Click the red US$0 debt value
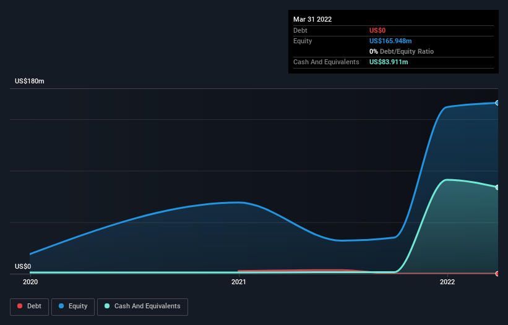Image resolution: width=508 pixels, height=325 pixels. 377,30
